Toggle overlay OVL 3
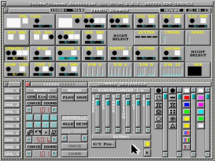215x161 pixels. point(12,112)
